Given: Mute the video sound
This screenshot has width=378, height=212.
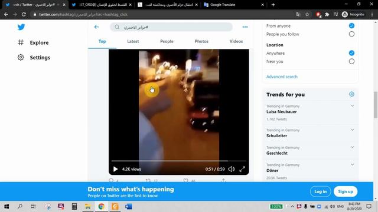Looking at the screenshot, I should coord(231,169).
